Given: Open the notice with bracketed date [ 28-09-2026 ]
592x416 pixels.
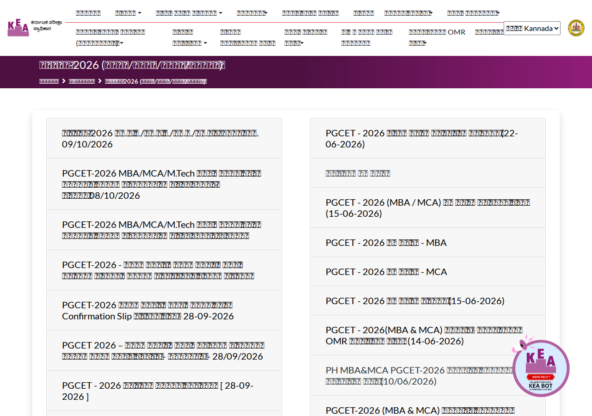Looking at the screenshot, I should pyautogui.click(x=164, y=391).
